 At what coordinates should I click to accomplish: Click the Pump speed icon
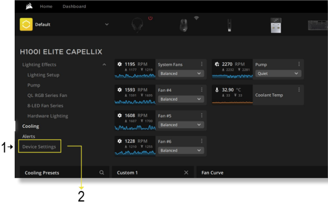coord(217,64)
